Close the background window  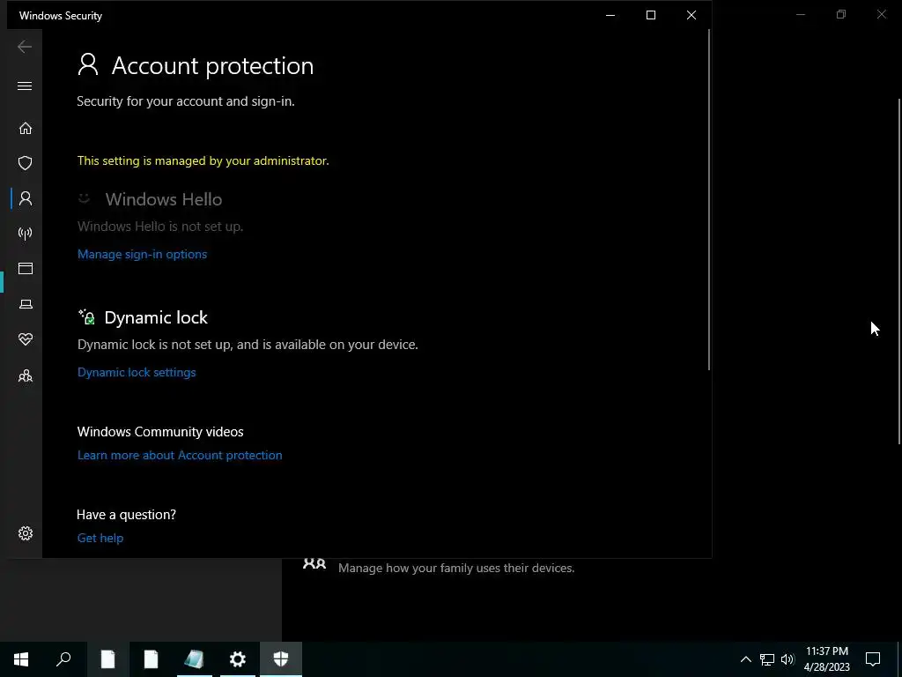[x=881, y=14]
